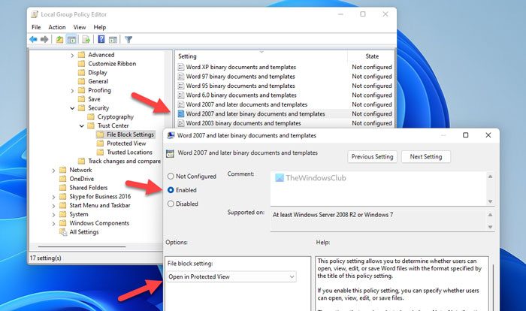The width and height of the screenshot is (526, 311).
Task: Click the Comment text box
Action: pyautogui.click(x=379, y=189)
